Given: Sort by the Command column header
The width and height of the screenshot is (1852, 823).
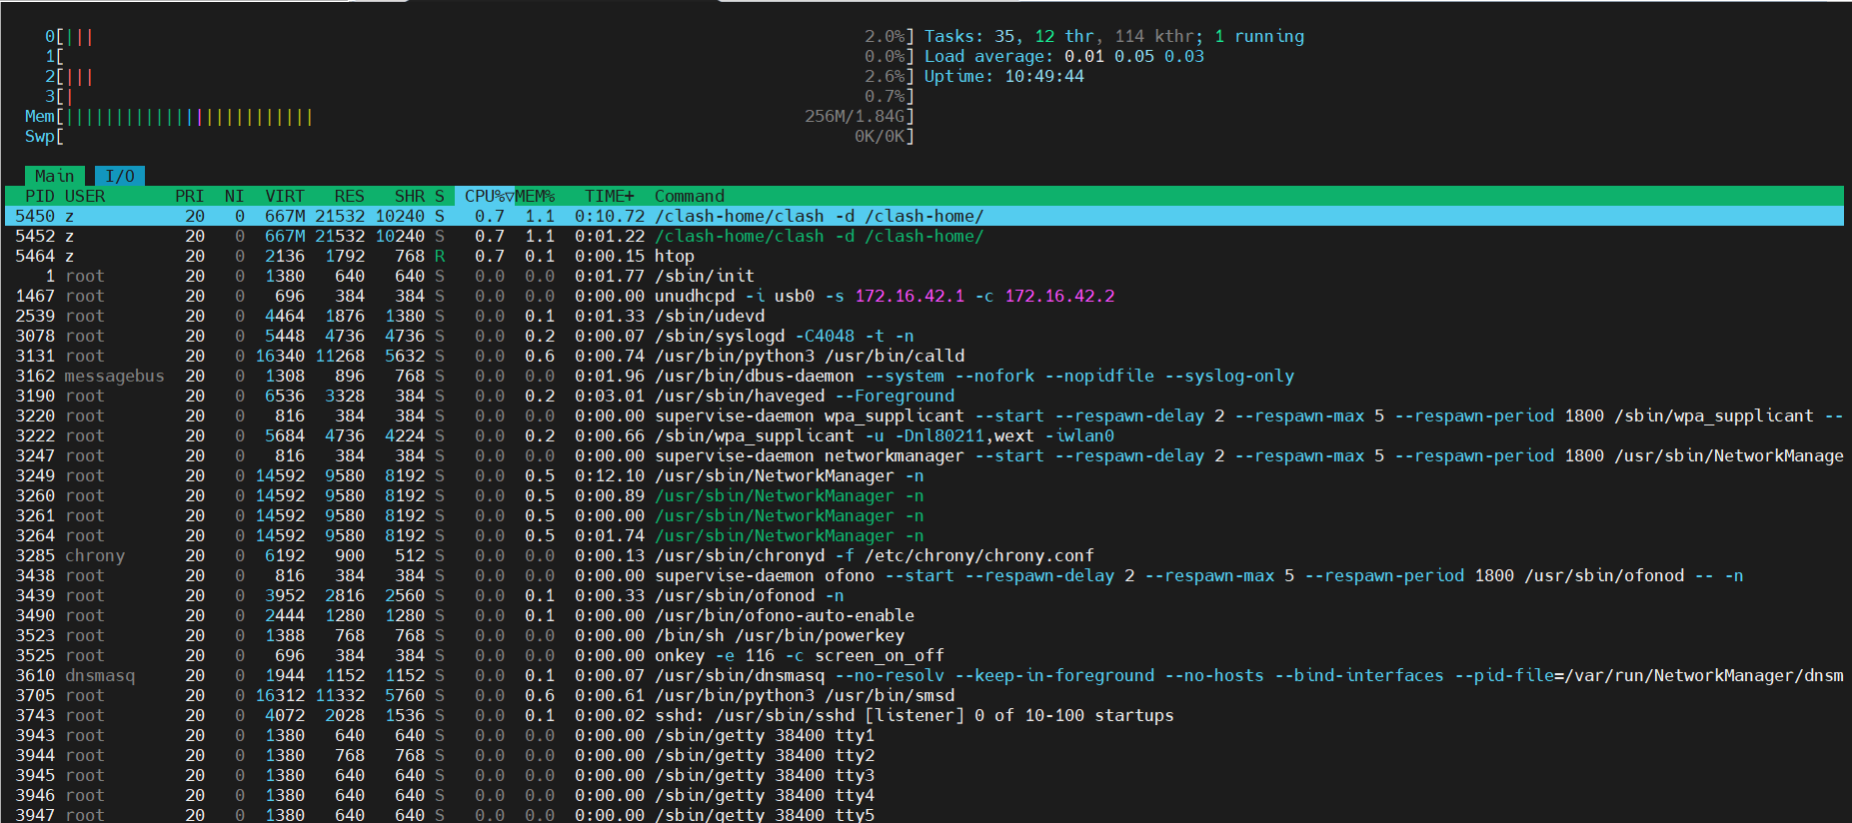Looking at the screenshot, I should coord(690,196).
